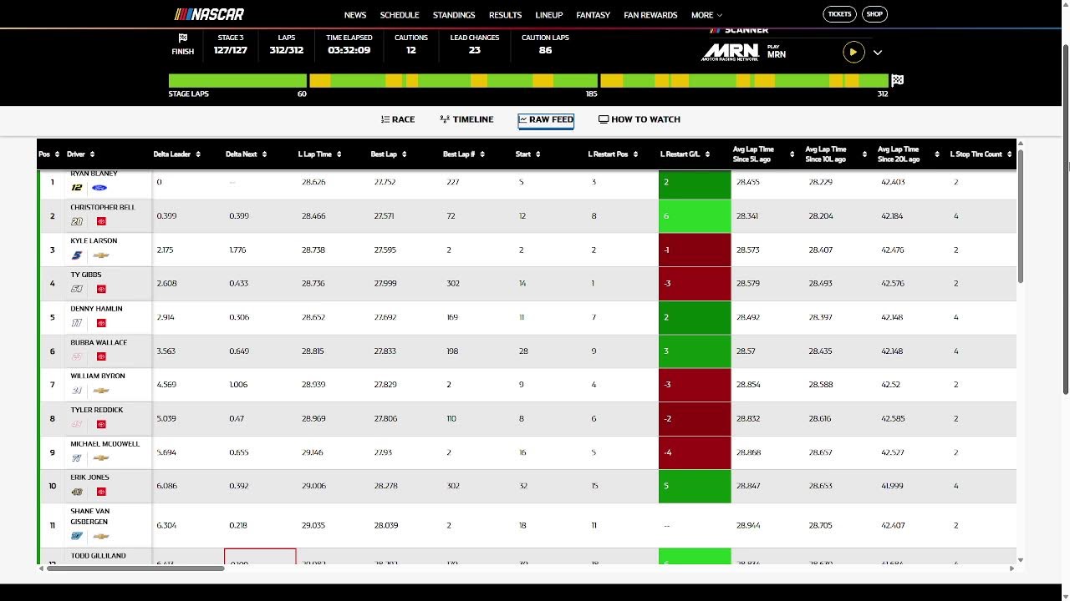1070x601 pixels.
Task: Click Kyle Larson's Chevrolet logo
Action: pyautogui.click(x=101, y=255)
